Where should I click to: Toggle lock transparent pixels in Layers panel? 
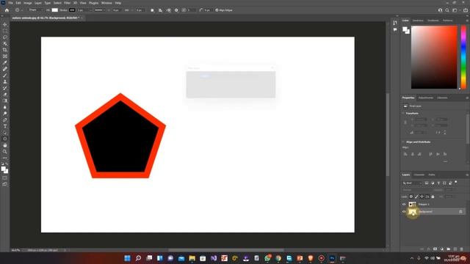pyautogui.click(x=411, y=197)
